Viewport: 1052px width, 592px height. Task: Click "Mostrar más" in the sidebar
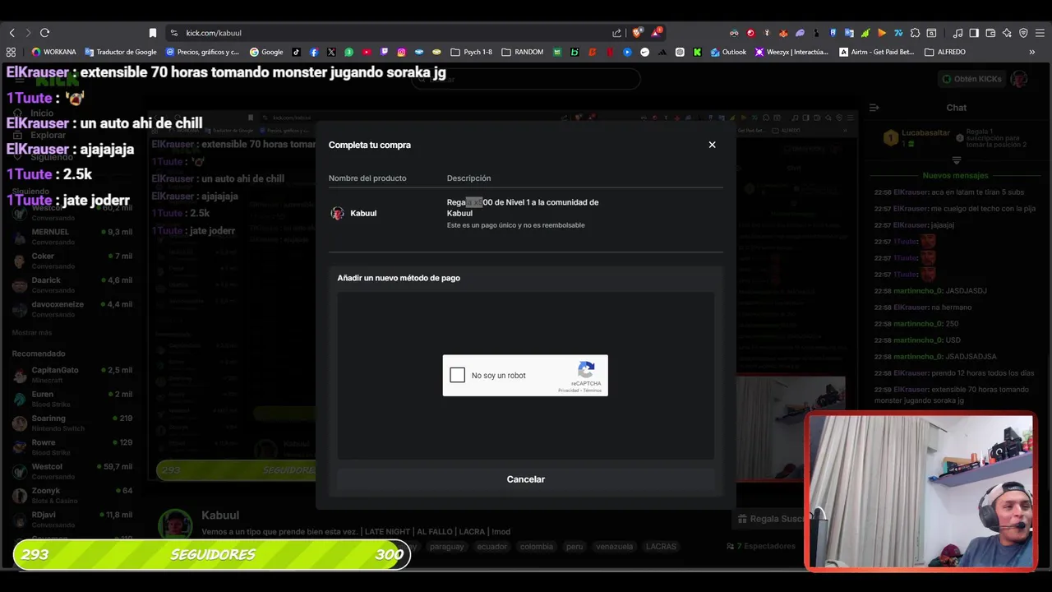(x=32, y=332)
